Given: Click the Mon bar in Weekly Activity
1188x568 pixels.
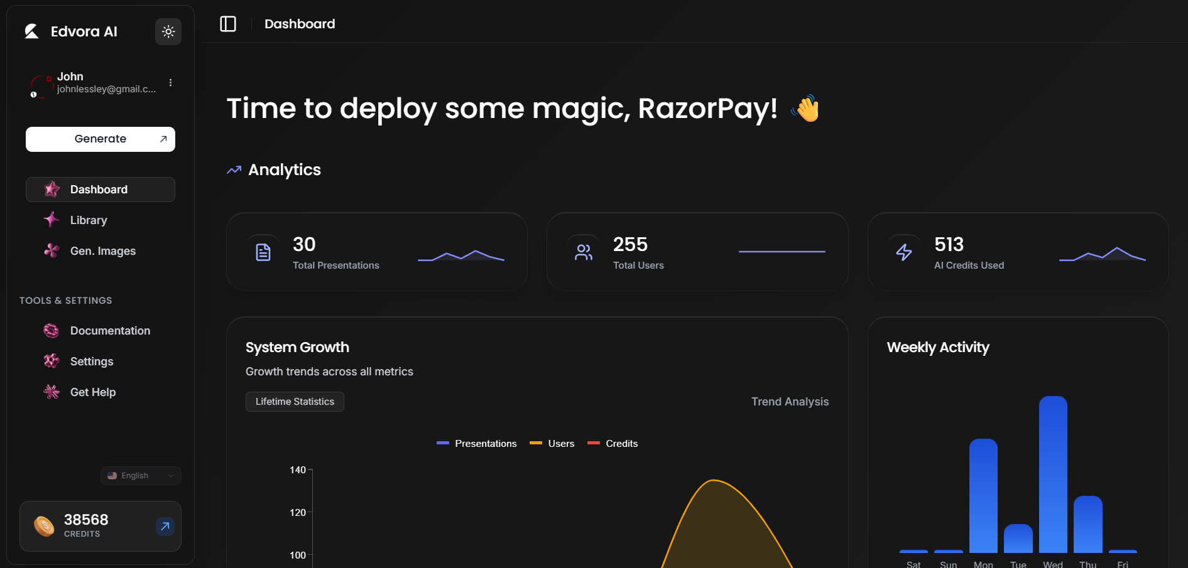Looking at the screenshot, I should [983, 496].
